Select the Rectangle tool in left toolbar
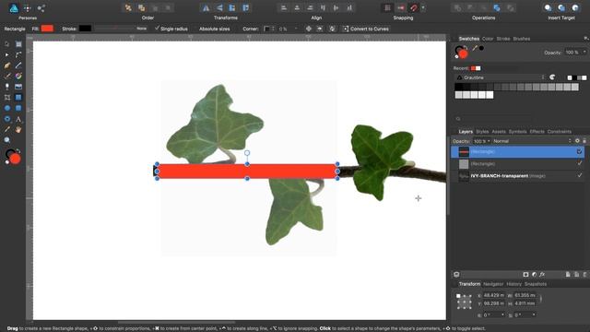Image resolution: width=590 pixels, height=332 pixels. [x=18, y=98]
